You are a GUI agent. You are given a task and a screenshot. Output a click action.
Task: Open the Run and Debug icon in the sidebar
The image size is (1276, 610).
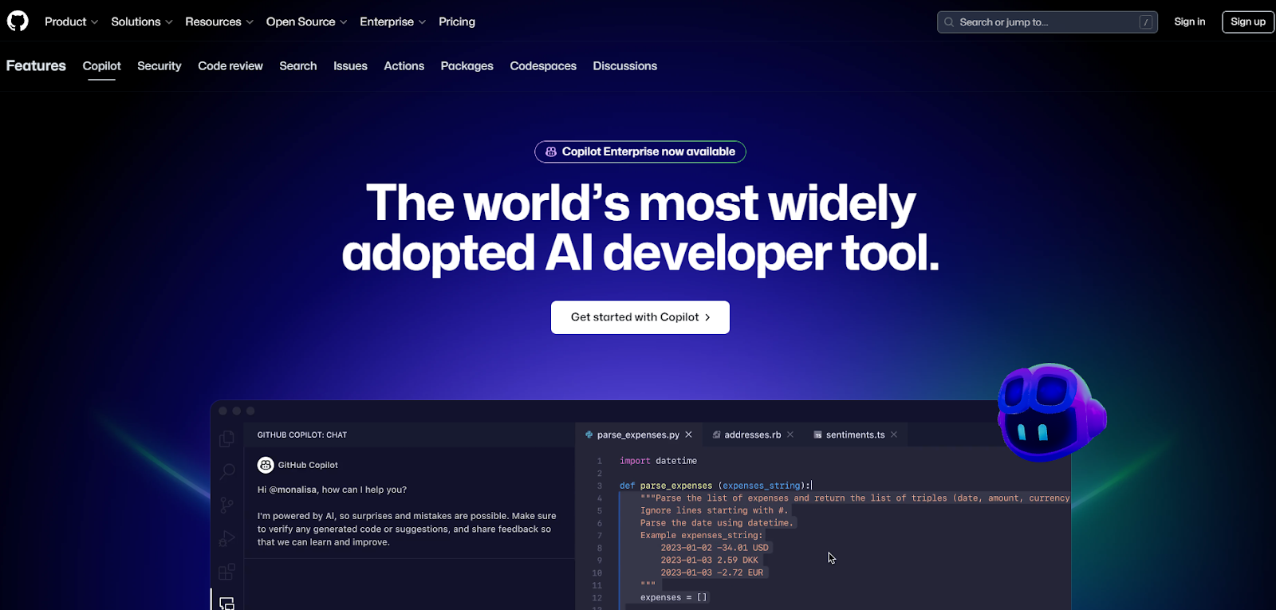[227, 538]
